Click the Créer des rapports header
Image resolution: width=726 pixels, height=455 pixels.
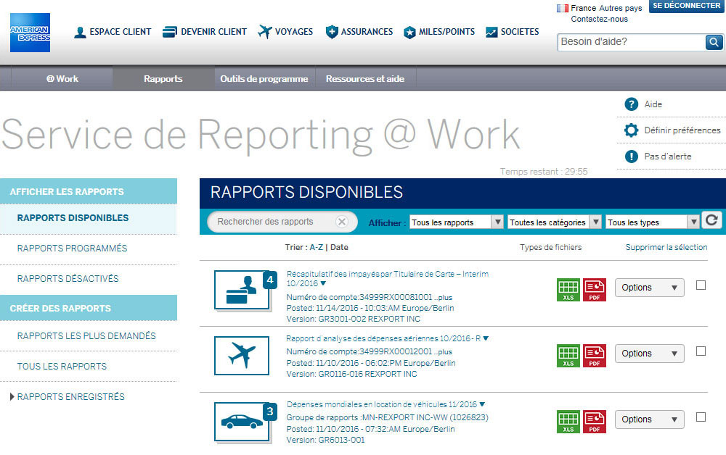pos(89,308)
